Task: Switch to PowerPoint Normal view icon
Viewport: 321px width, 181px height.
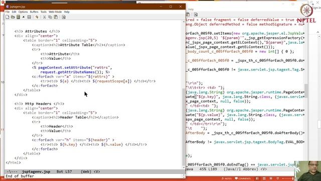Action: point(257,178)
